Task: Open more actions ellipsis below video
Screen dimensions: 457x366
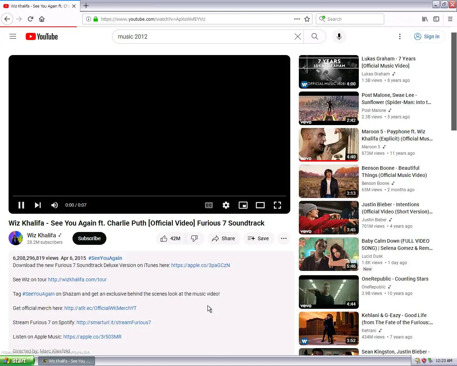Action: tap(284, 238)
